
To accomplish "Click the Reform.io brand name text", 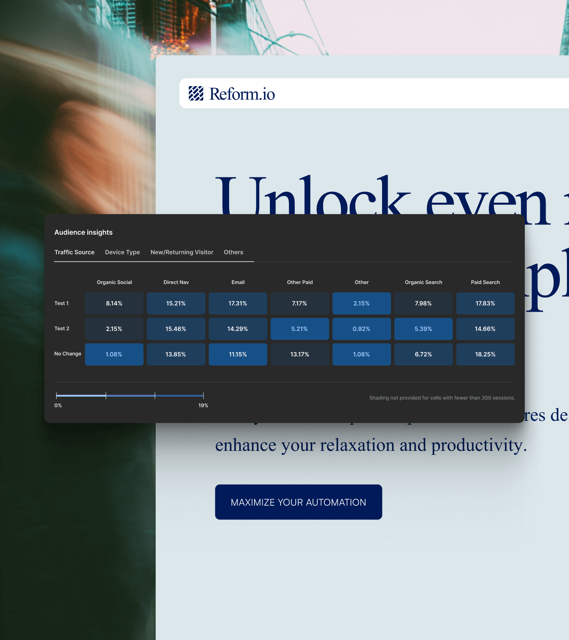I will [242, 94].
